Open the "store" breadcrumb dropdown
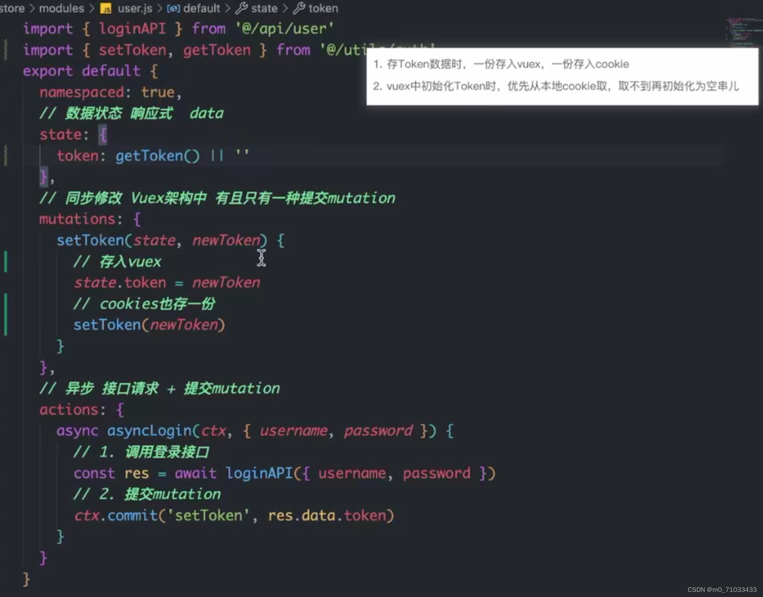 point(11,8)
